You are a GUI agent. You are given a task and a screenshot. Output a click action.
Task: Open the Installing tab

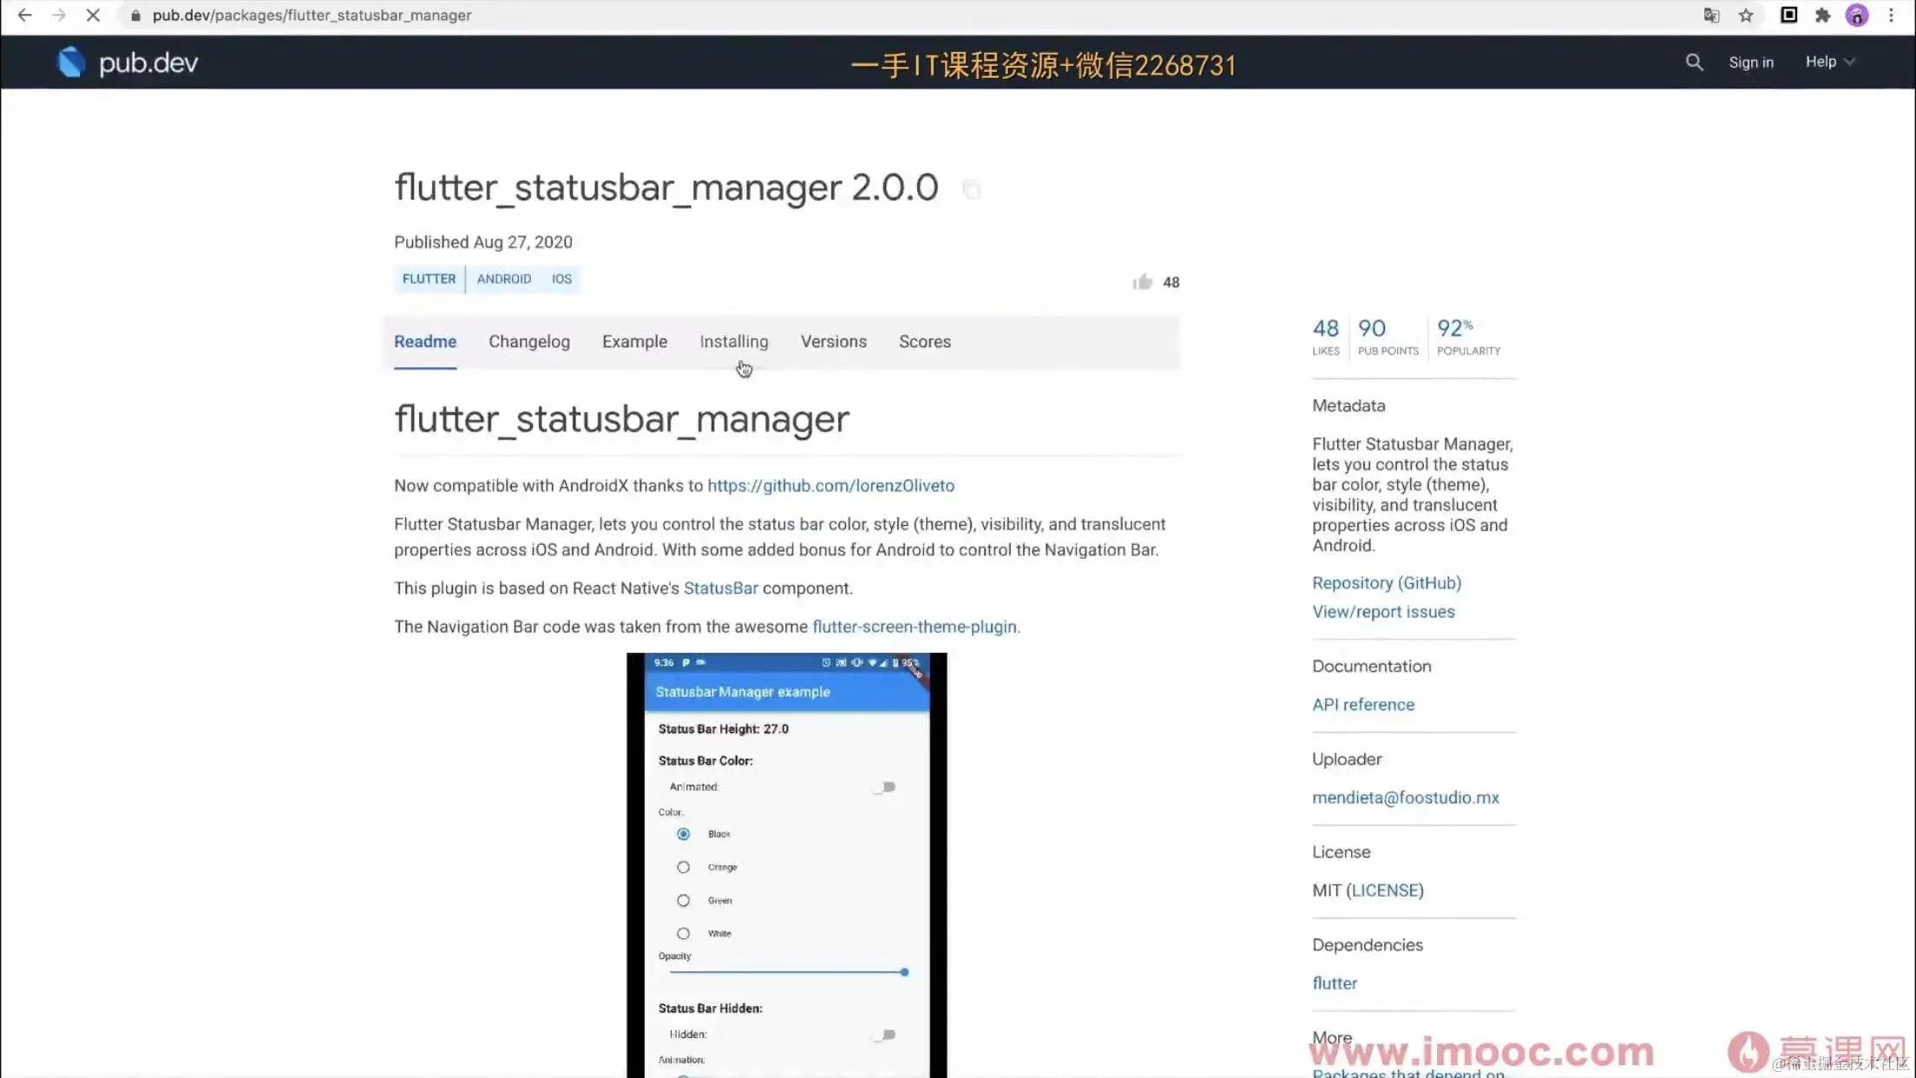tap(734, 341)
